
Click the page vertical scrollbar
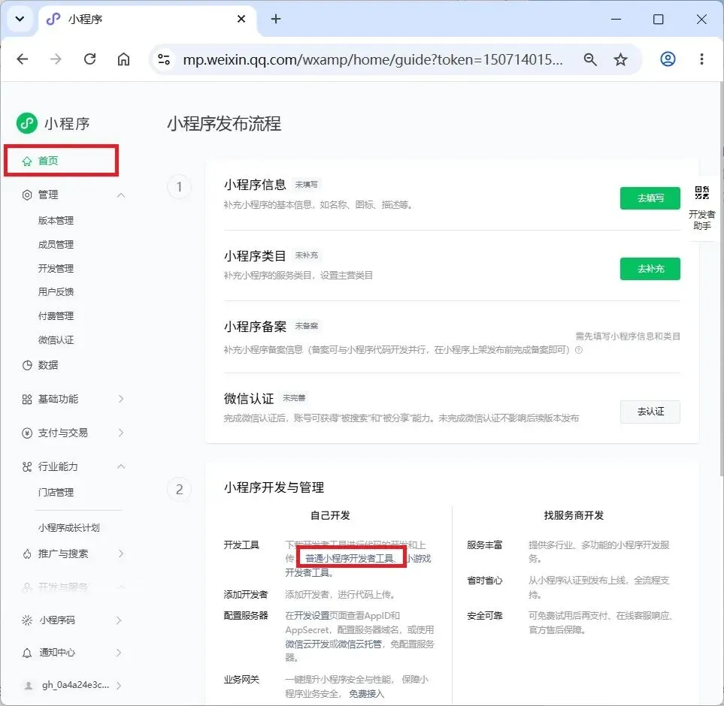pos(721,279)
